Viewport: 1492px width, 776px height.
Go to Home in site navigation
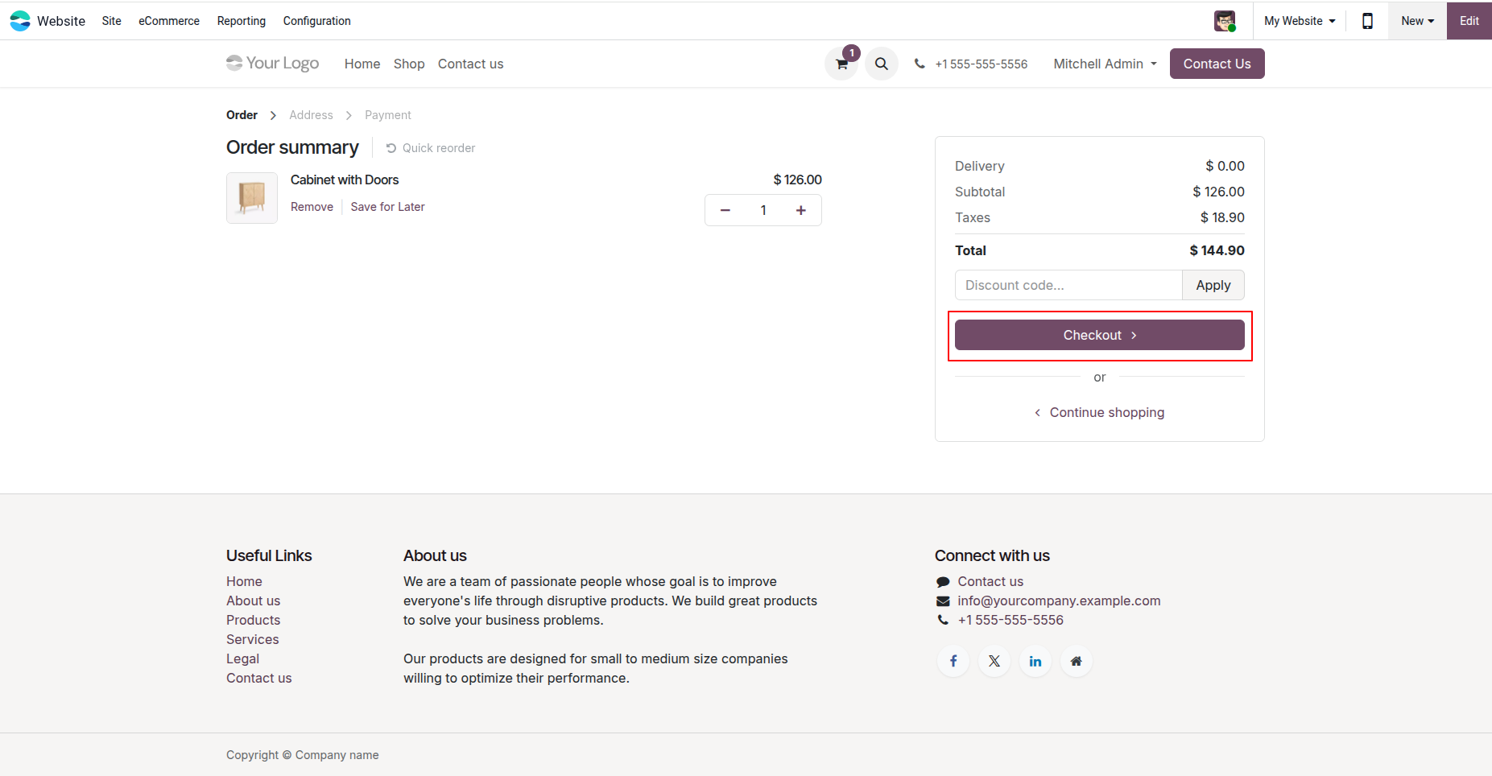(x=362, y=64)
